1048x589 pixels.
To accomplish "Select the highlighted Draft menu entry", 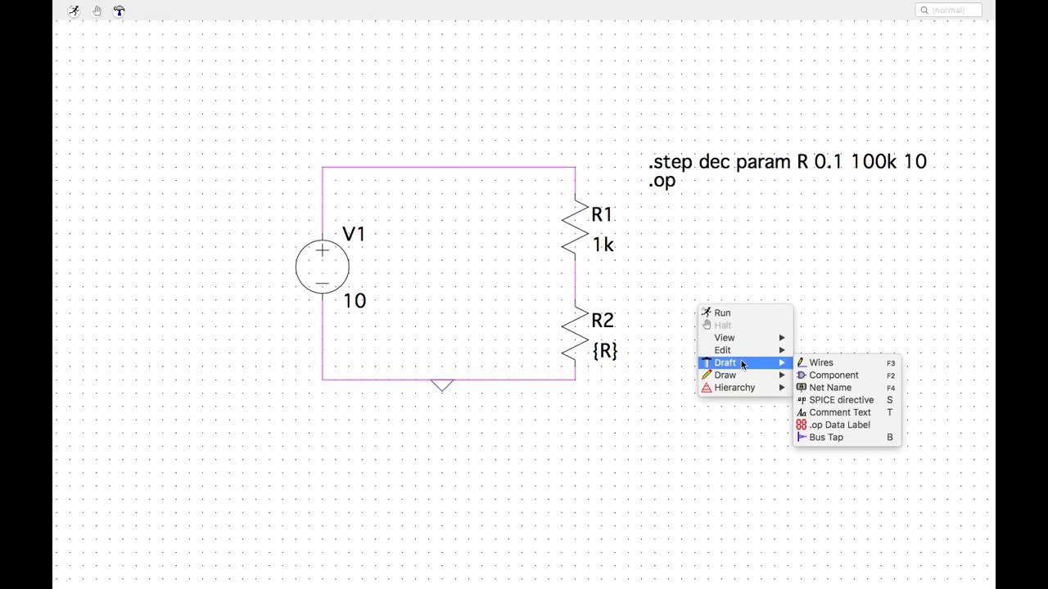I will pos(745,362).
